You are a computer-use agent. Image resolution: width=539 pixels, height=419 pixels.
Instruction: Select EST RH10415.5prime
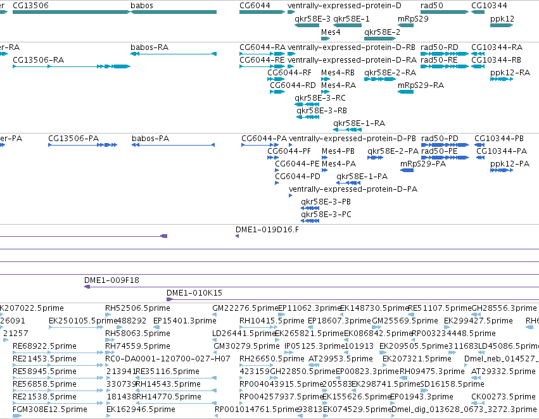click(x=258, y=327)
